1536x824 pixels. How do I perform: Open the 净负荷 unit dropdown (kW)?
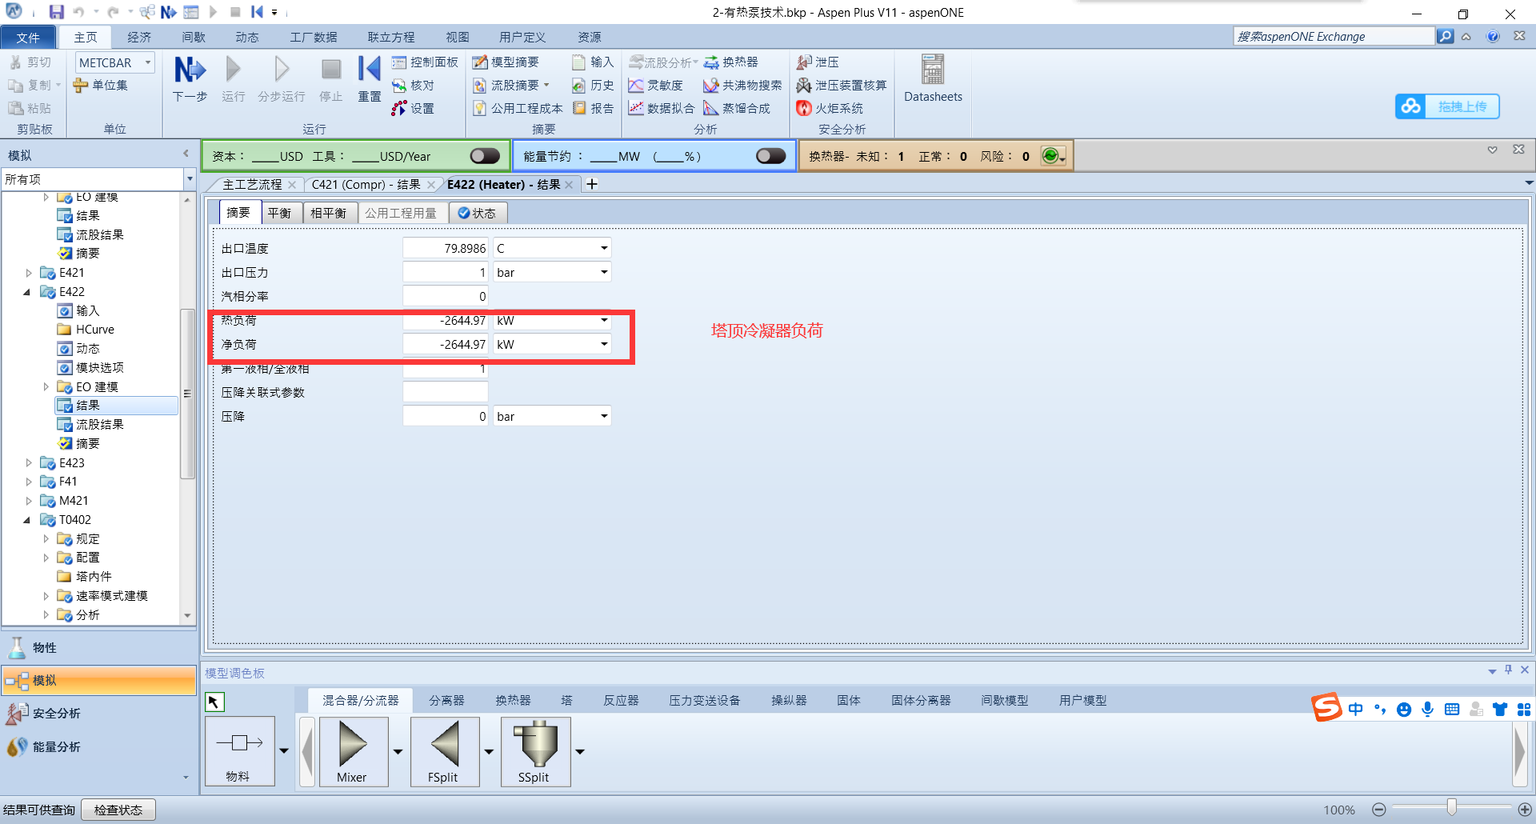(604, 345)
